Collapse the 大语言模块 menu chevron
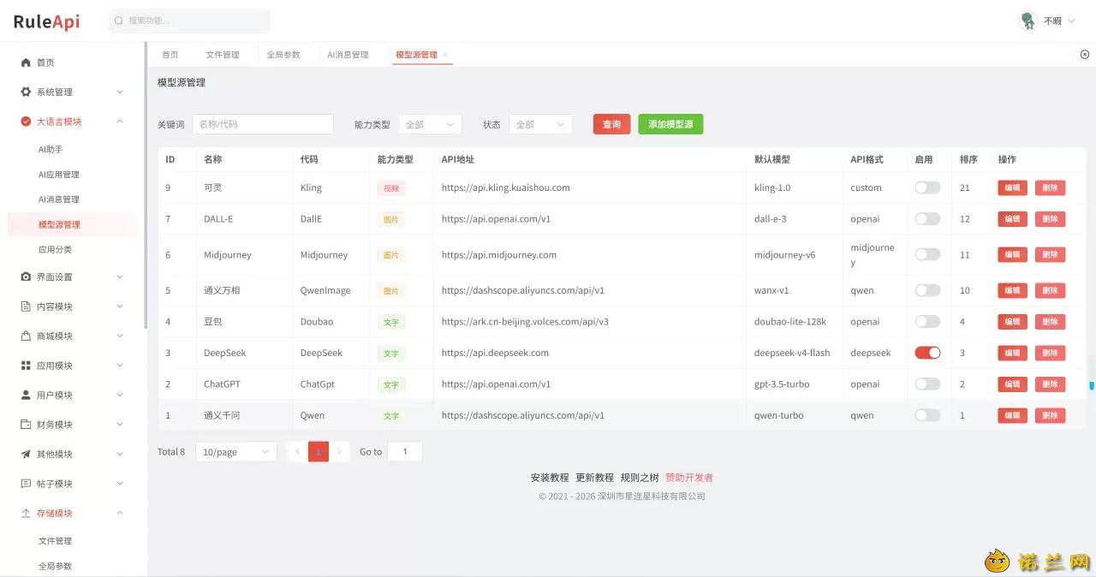 (x=120, y=122)
